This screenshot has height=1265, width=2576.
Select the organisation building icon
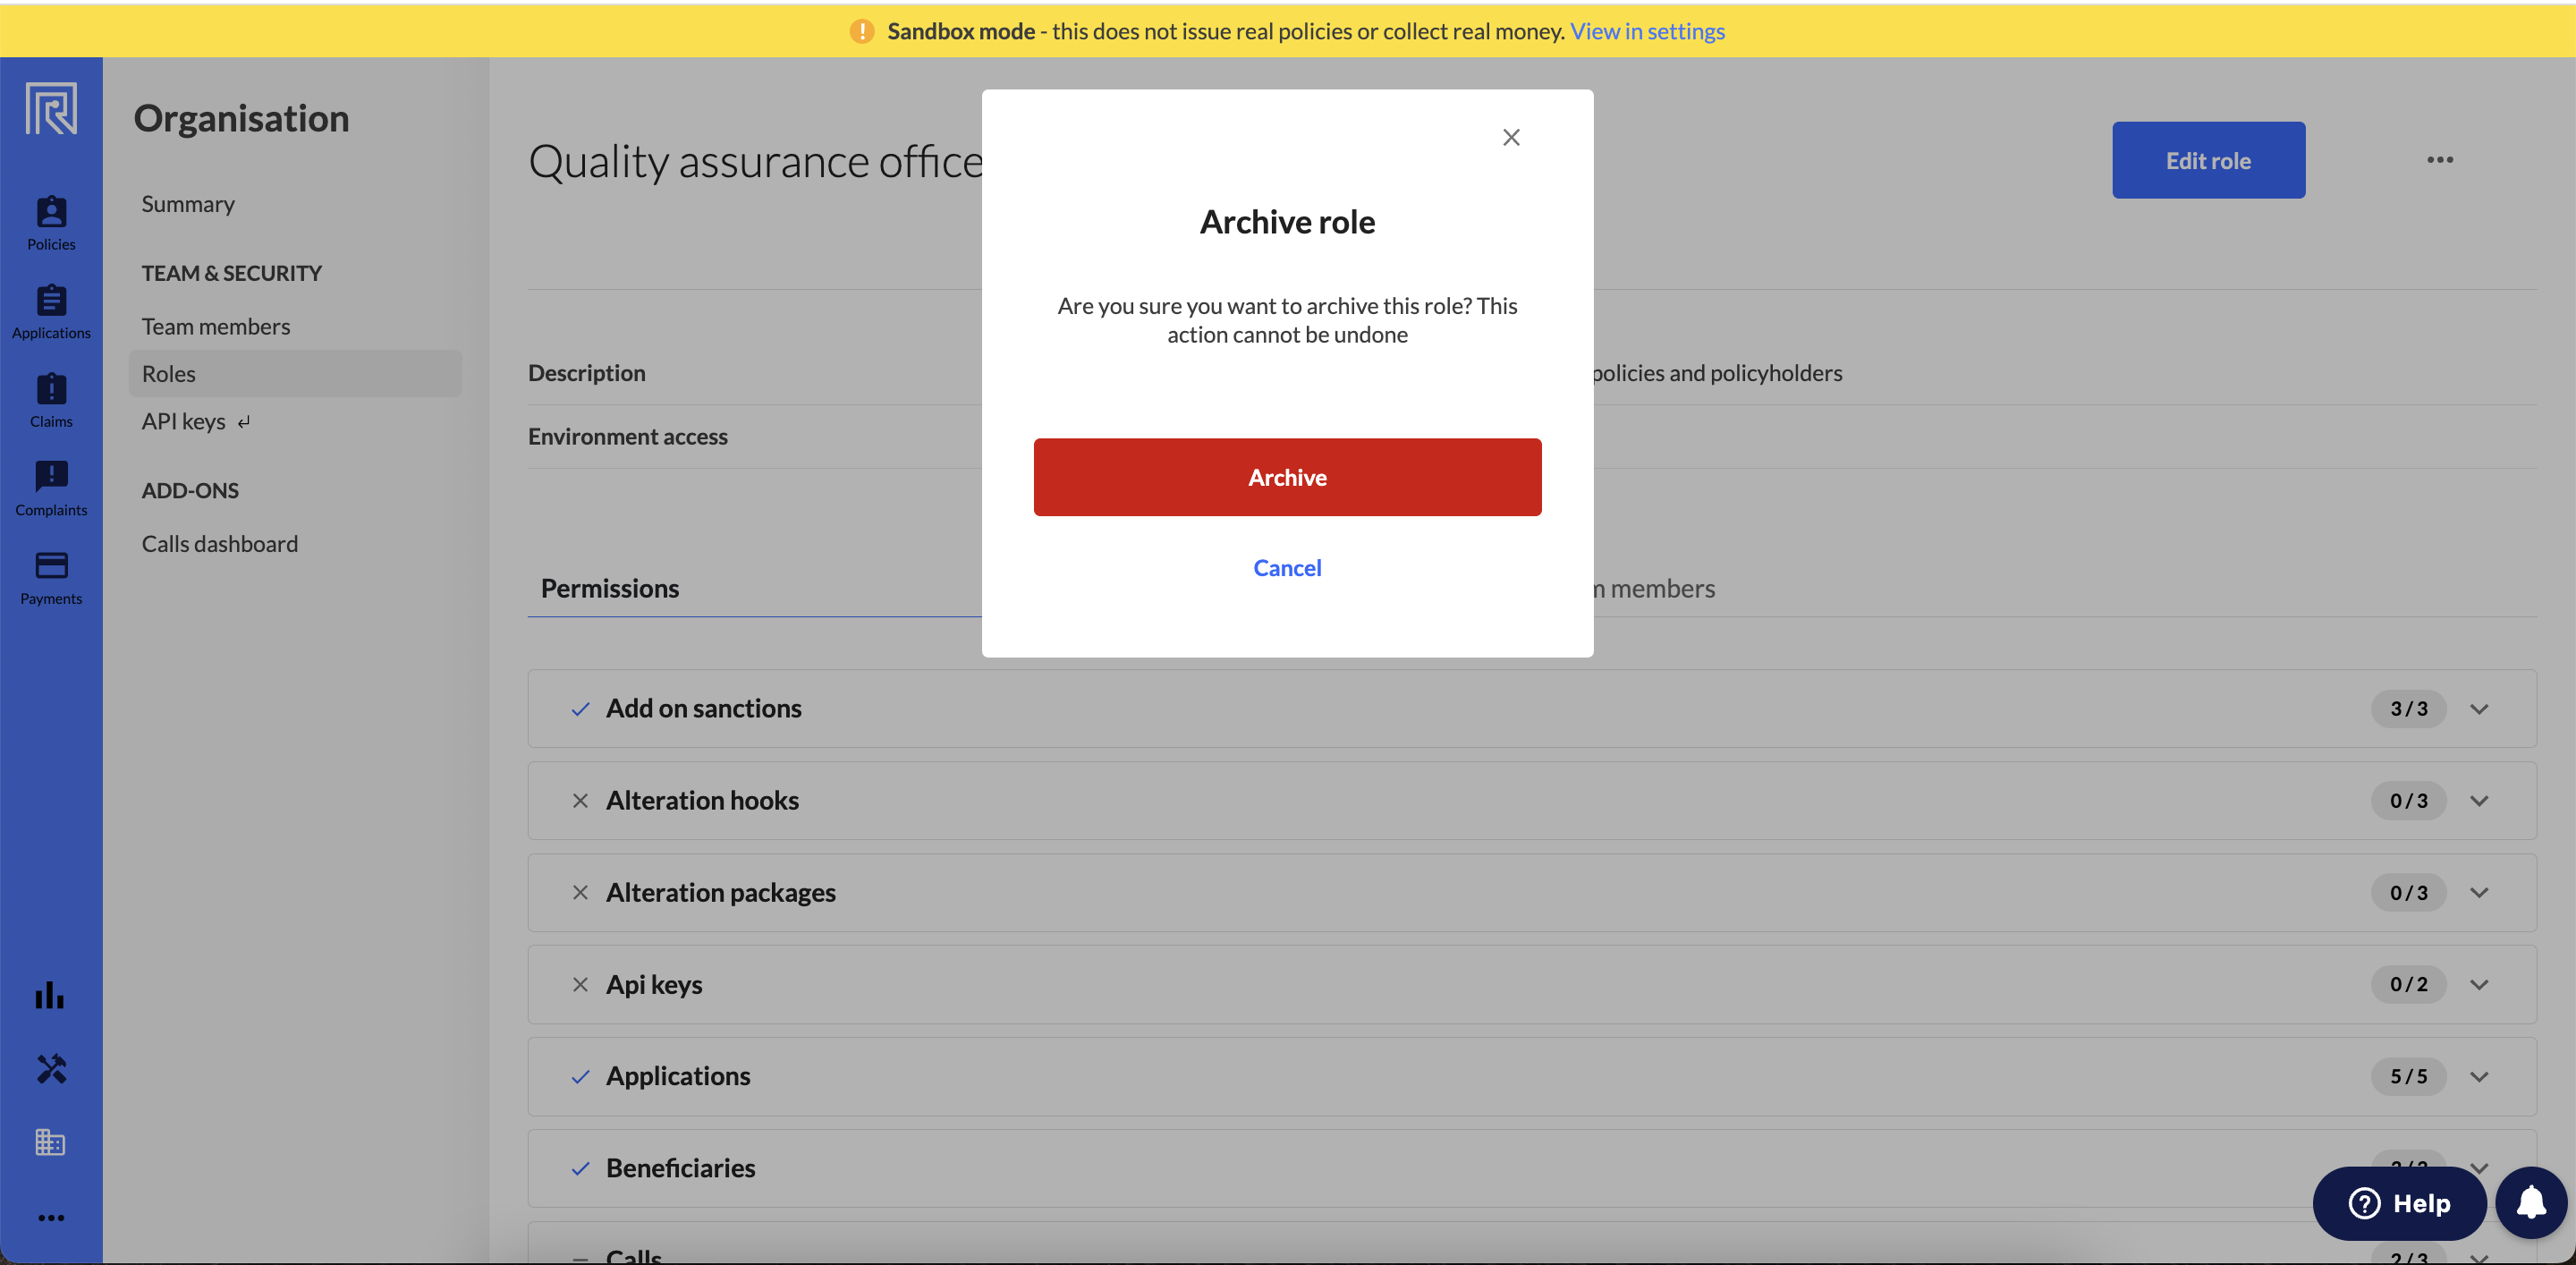pos(51,1143)
